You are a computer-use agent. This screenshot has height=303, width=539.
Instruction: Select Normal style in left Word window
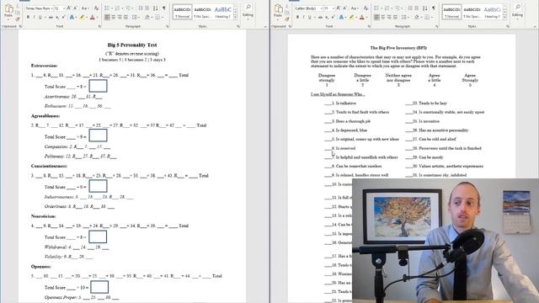182,12
